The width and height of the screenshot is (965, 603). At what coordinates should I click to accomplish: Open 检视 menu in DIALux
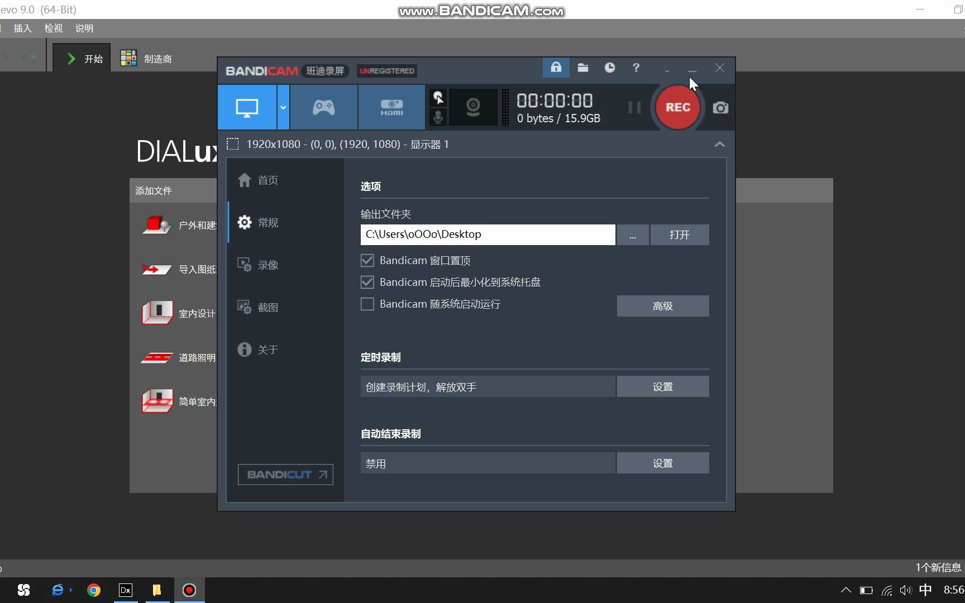[53, 28]
